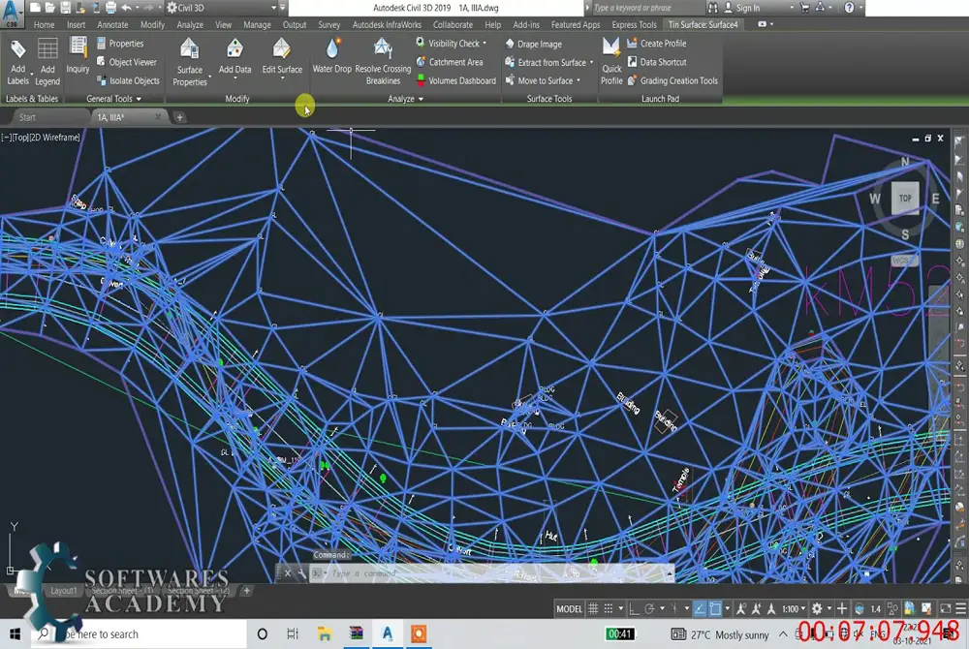
Task: Toggle clean screen mode
Action: (x=945, y=609)
